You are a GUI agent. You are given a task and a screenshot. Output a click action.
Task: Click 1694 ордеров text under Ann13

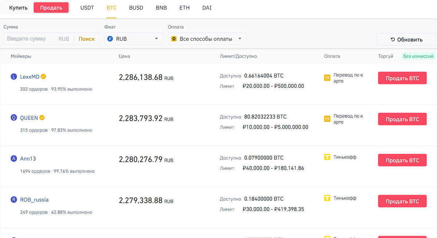35,171
